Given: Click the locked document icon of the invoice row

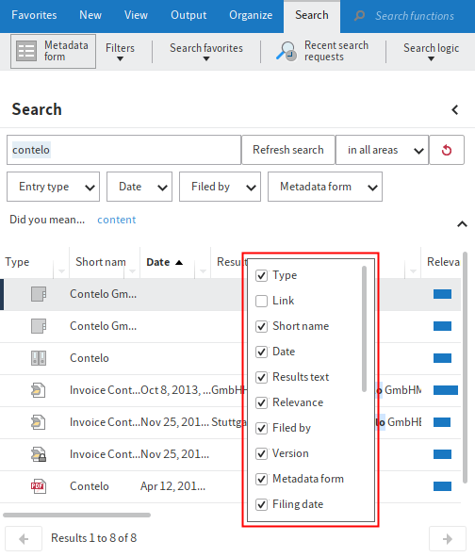Looking at the screenshot, I should (x=39, y=454).
